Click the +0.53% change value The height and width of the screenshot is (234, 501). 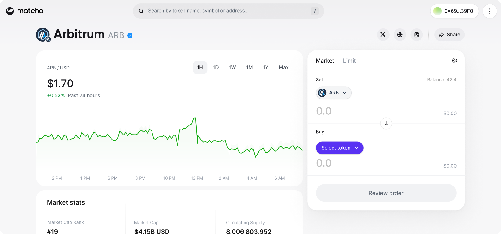click(x=56, y=95)
